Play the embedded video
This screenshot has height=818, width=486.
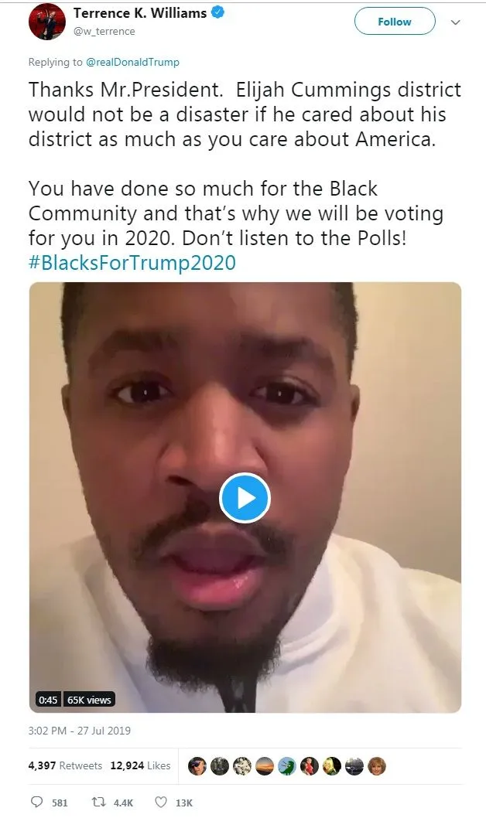point(245,498)
